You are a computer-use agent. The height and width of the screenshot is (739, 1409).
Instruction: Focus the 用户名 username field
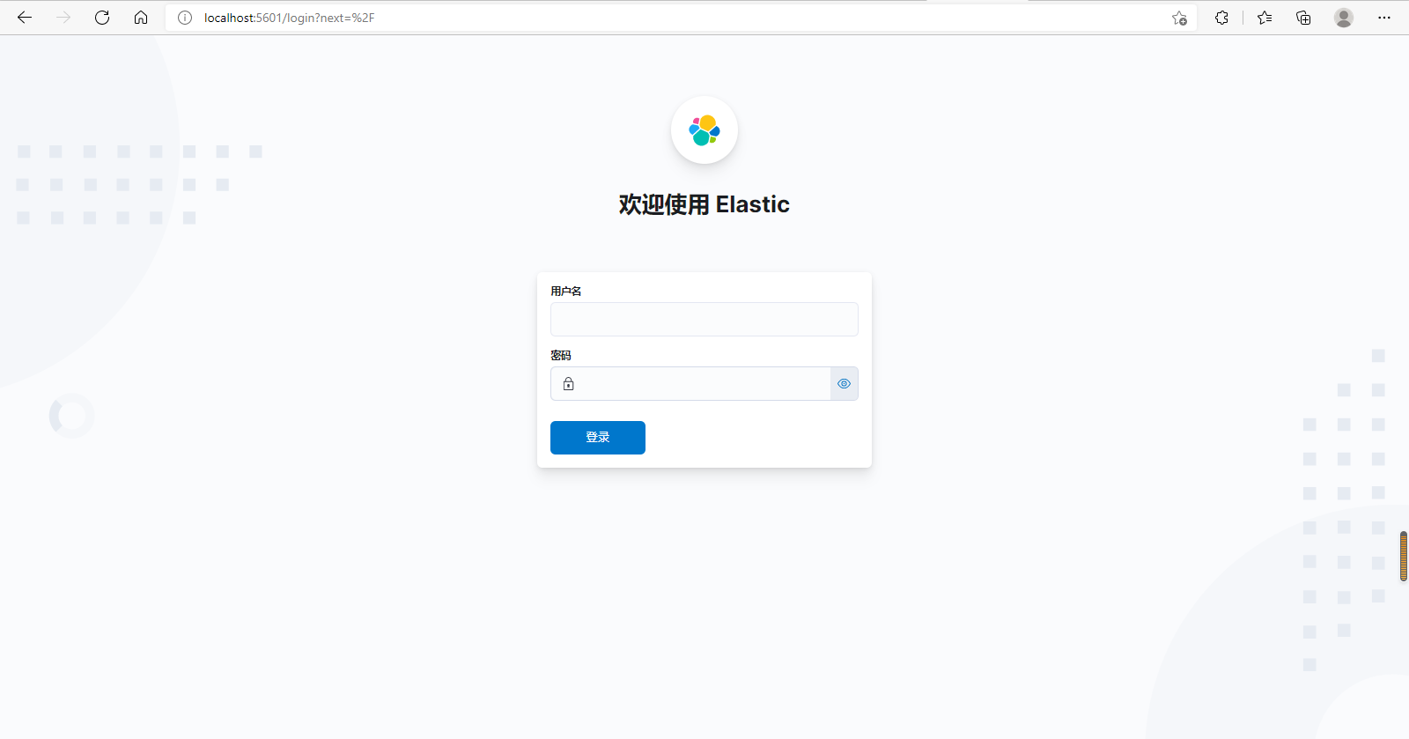(704, 319)
